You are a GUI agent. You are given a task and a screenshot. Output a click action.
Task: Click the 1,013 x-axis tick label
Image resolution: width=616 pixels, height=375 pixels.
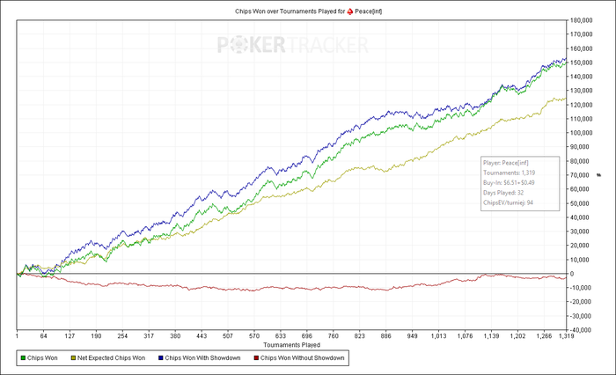[x=438, y=336]
